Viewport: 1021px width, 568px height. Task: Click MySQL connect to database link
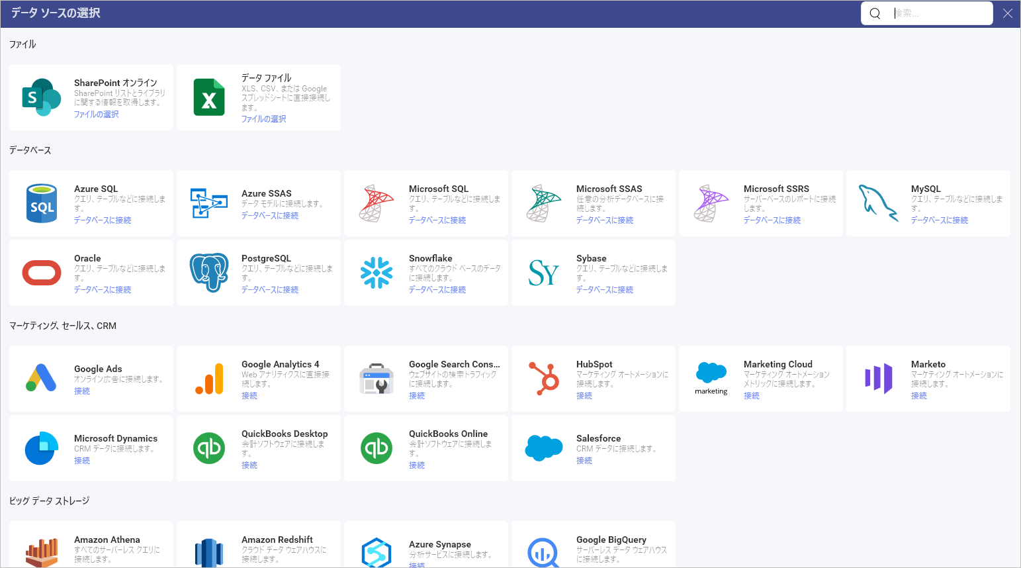[x=940, y=220]
